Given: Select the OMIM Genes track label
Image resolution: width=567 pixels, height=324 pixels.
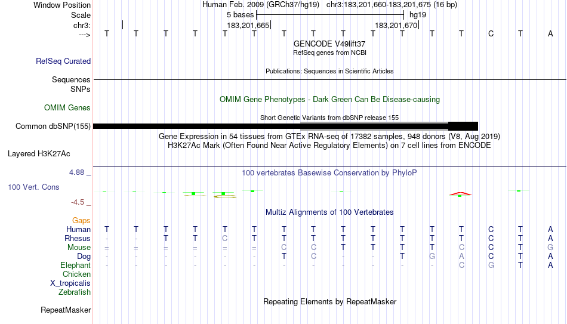Looking at the screenshot, I should (67, 108).
